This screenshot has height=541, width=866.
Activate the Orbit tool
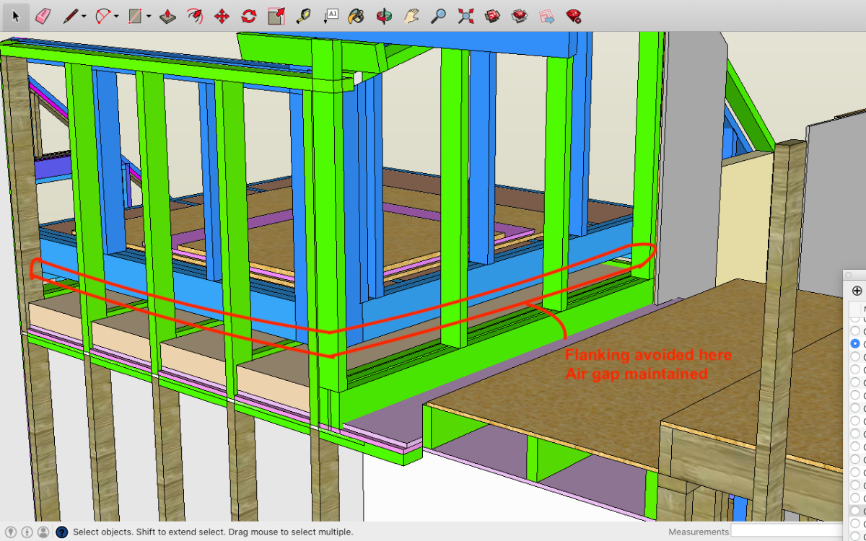tap(384, 16)
